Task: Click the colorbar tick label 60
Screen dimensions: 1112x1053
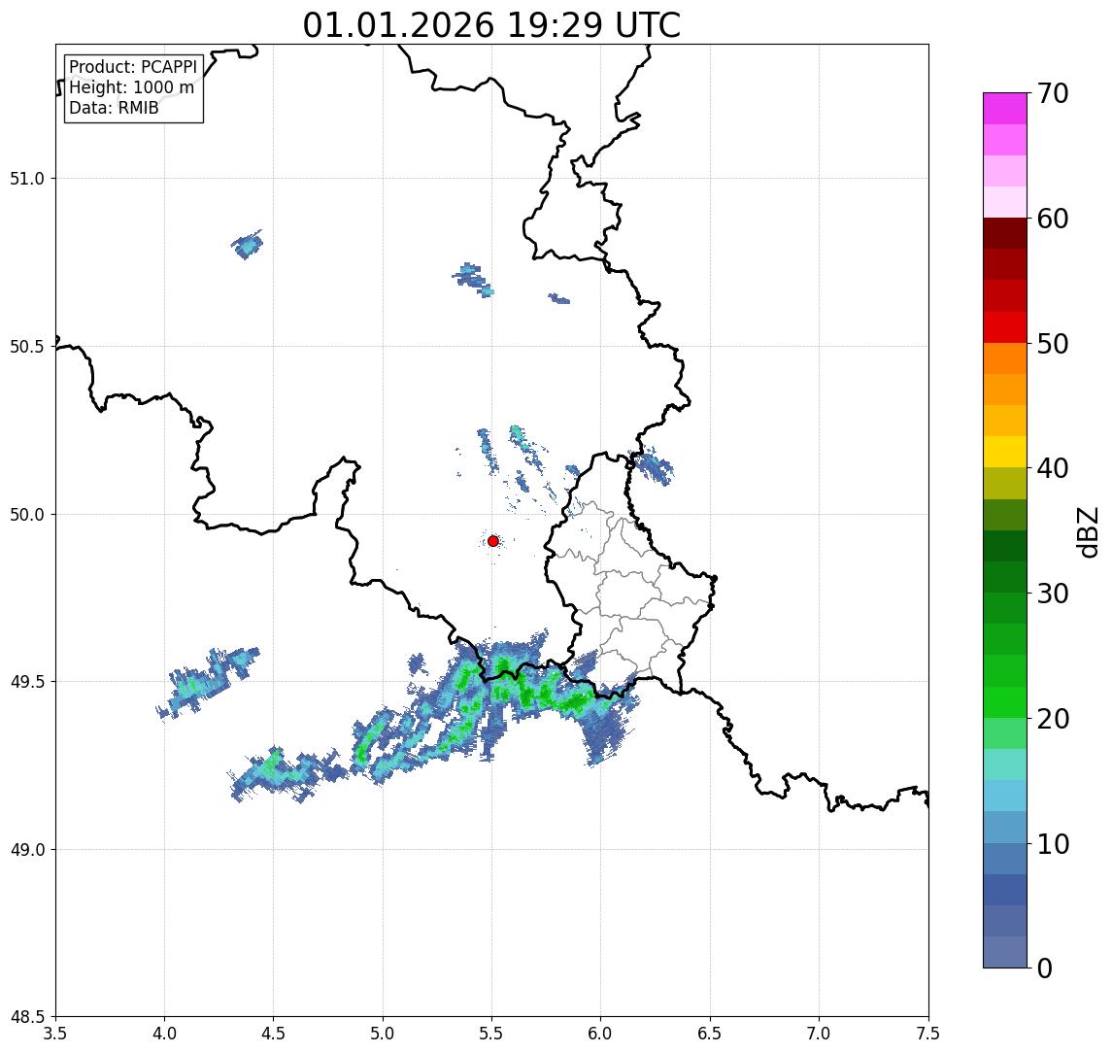Action: coord(1053,220)
